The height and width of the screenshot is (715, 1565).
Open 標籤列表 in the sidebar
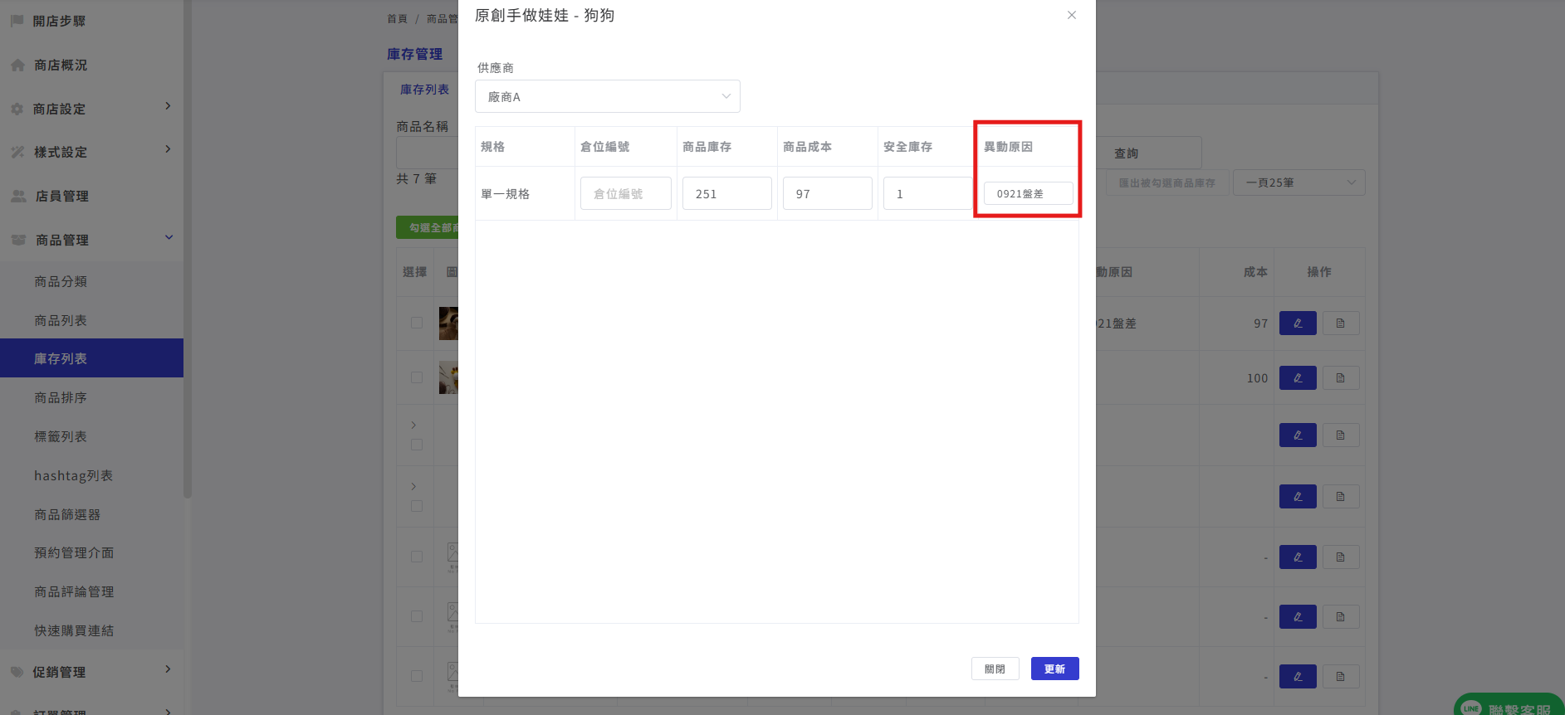(x=61, y=436)
